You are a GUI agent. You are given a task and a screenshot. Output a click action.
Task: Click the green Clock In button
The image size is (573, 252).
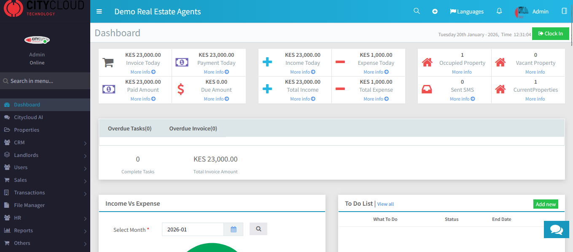pyautogui.click(x=551, y=34)
